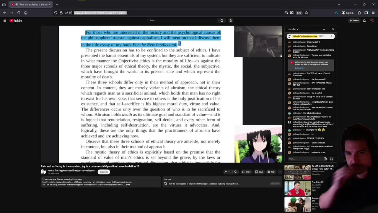The height and width of the screenshot is (213, 378).
Task: Open the browser downloads panel
Action: tap(336, 13)
